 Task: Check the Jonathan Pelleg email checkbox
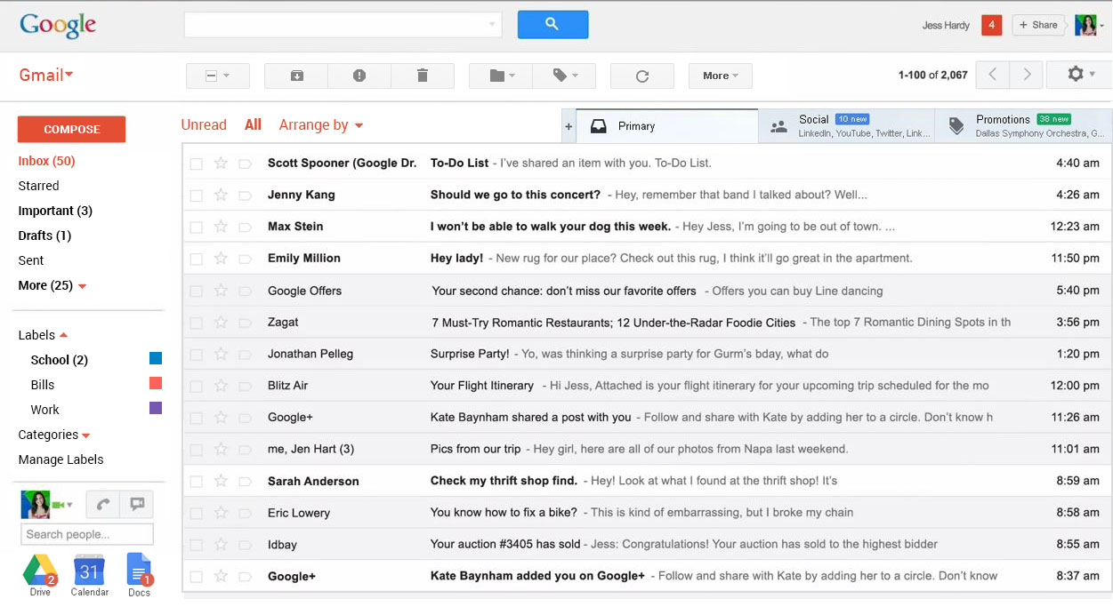196,354
